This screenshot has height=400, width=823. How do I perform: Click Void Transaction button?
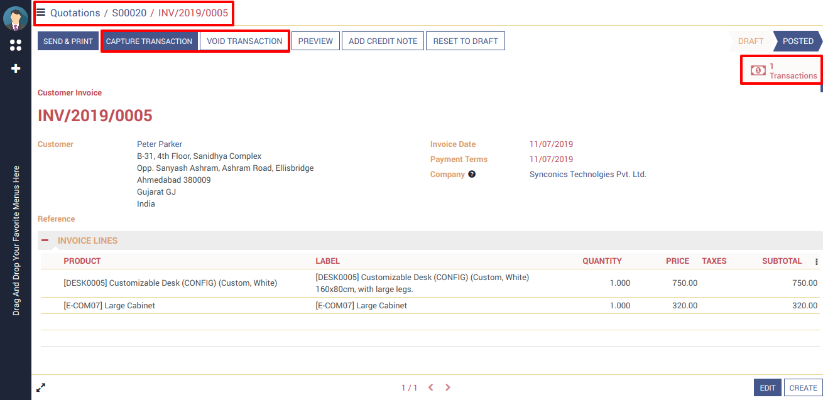pyautogui.click(x=244, y=41)
